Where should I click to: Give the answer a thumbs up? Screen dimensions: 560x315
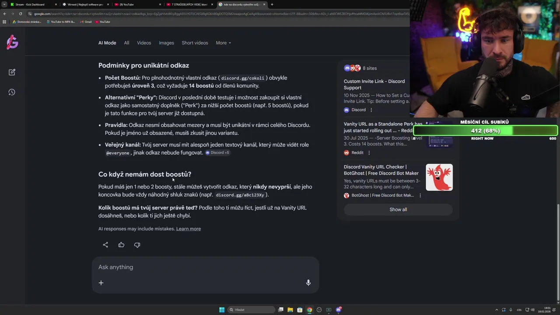pyautogui.click(x=121, y=245)
